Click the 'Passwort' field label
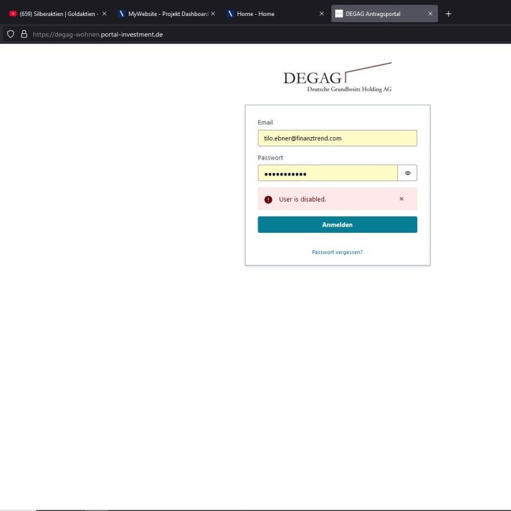 click(x=271, y=158)
